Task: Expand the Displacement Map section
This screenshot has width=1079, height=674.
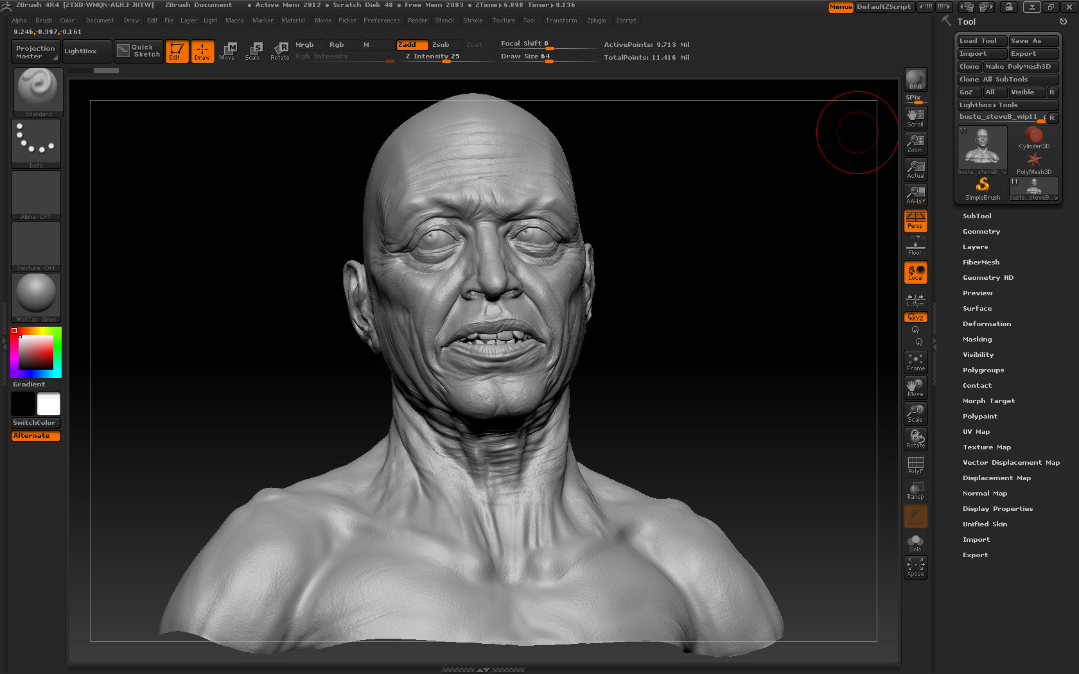Action: point(996,478)
